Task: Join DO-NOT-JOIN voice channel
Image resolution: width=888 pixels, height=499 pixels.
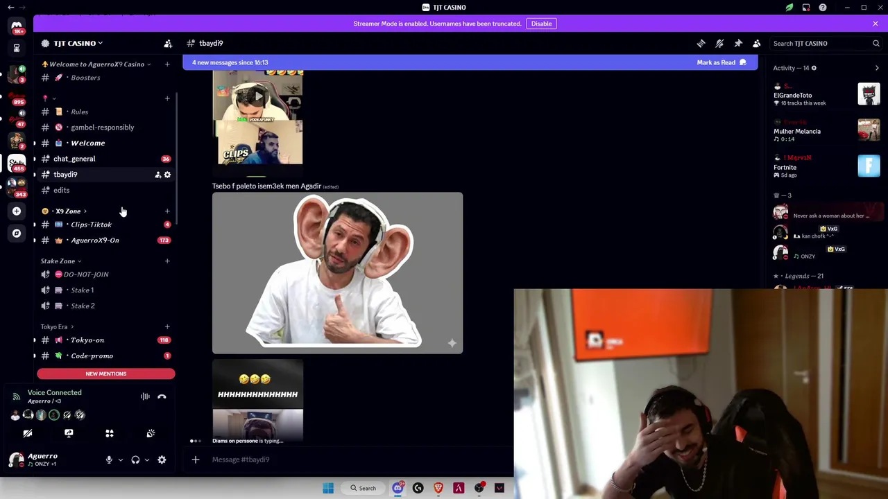Action: [x=104, y=274]
